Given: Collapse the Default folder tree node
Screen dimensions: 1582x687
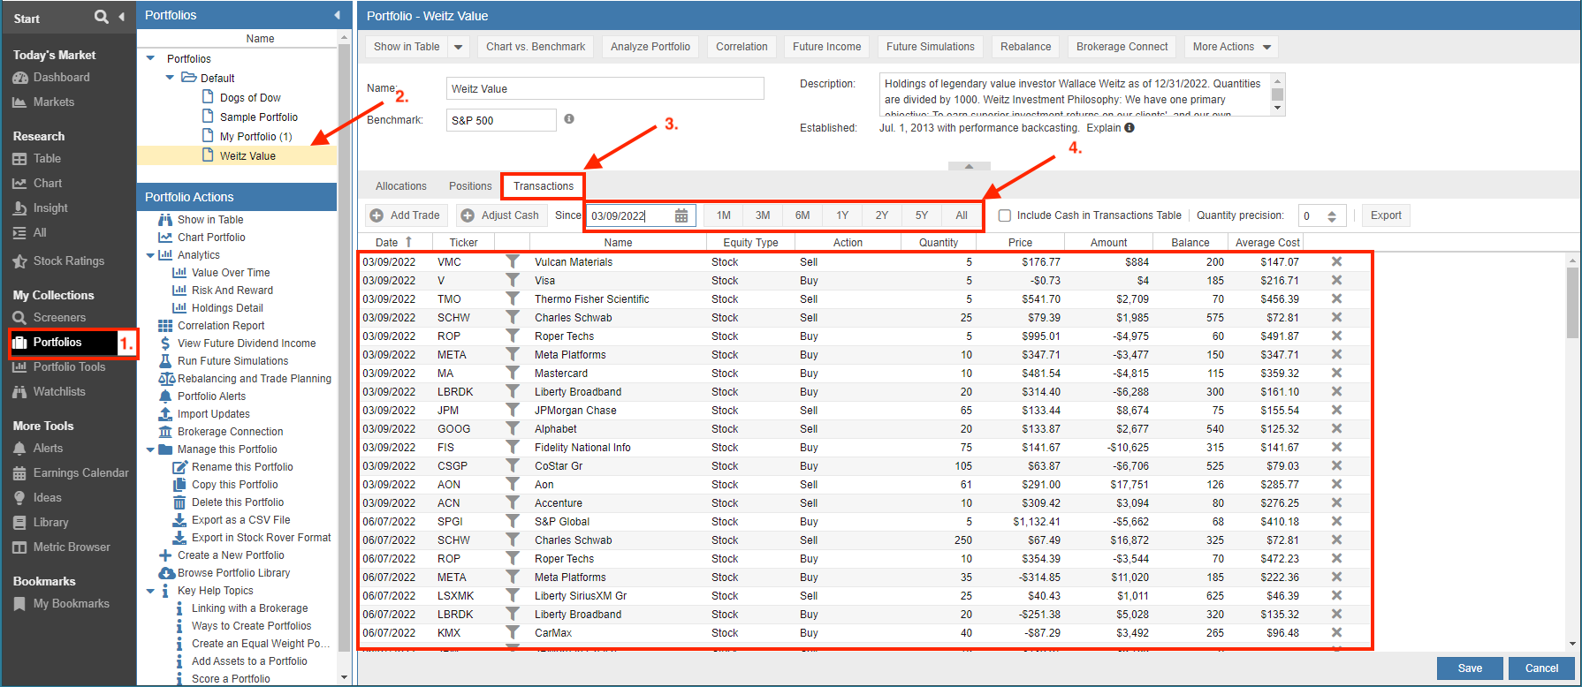Looking at the screenshot, I should pos(171,79).
